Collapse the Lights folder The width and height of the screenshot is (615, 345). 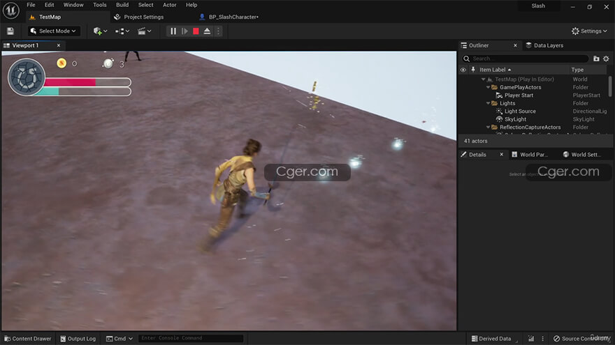pyautogui.click(x=489, y=103)
